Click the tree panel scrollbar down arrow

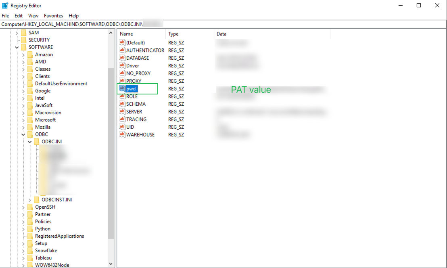[x=111, y=263]
